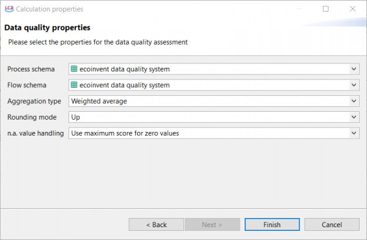Close the Calculation properties dialog
The height and width of the screenshot is (240, 367).
(x=352, y=9)
